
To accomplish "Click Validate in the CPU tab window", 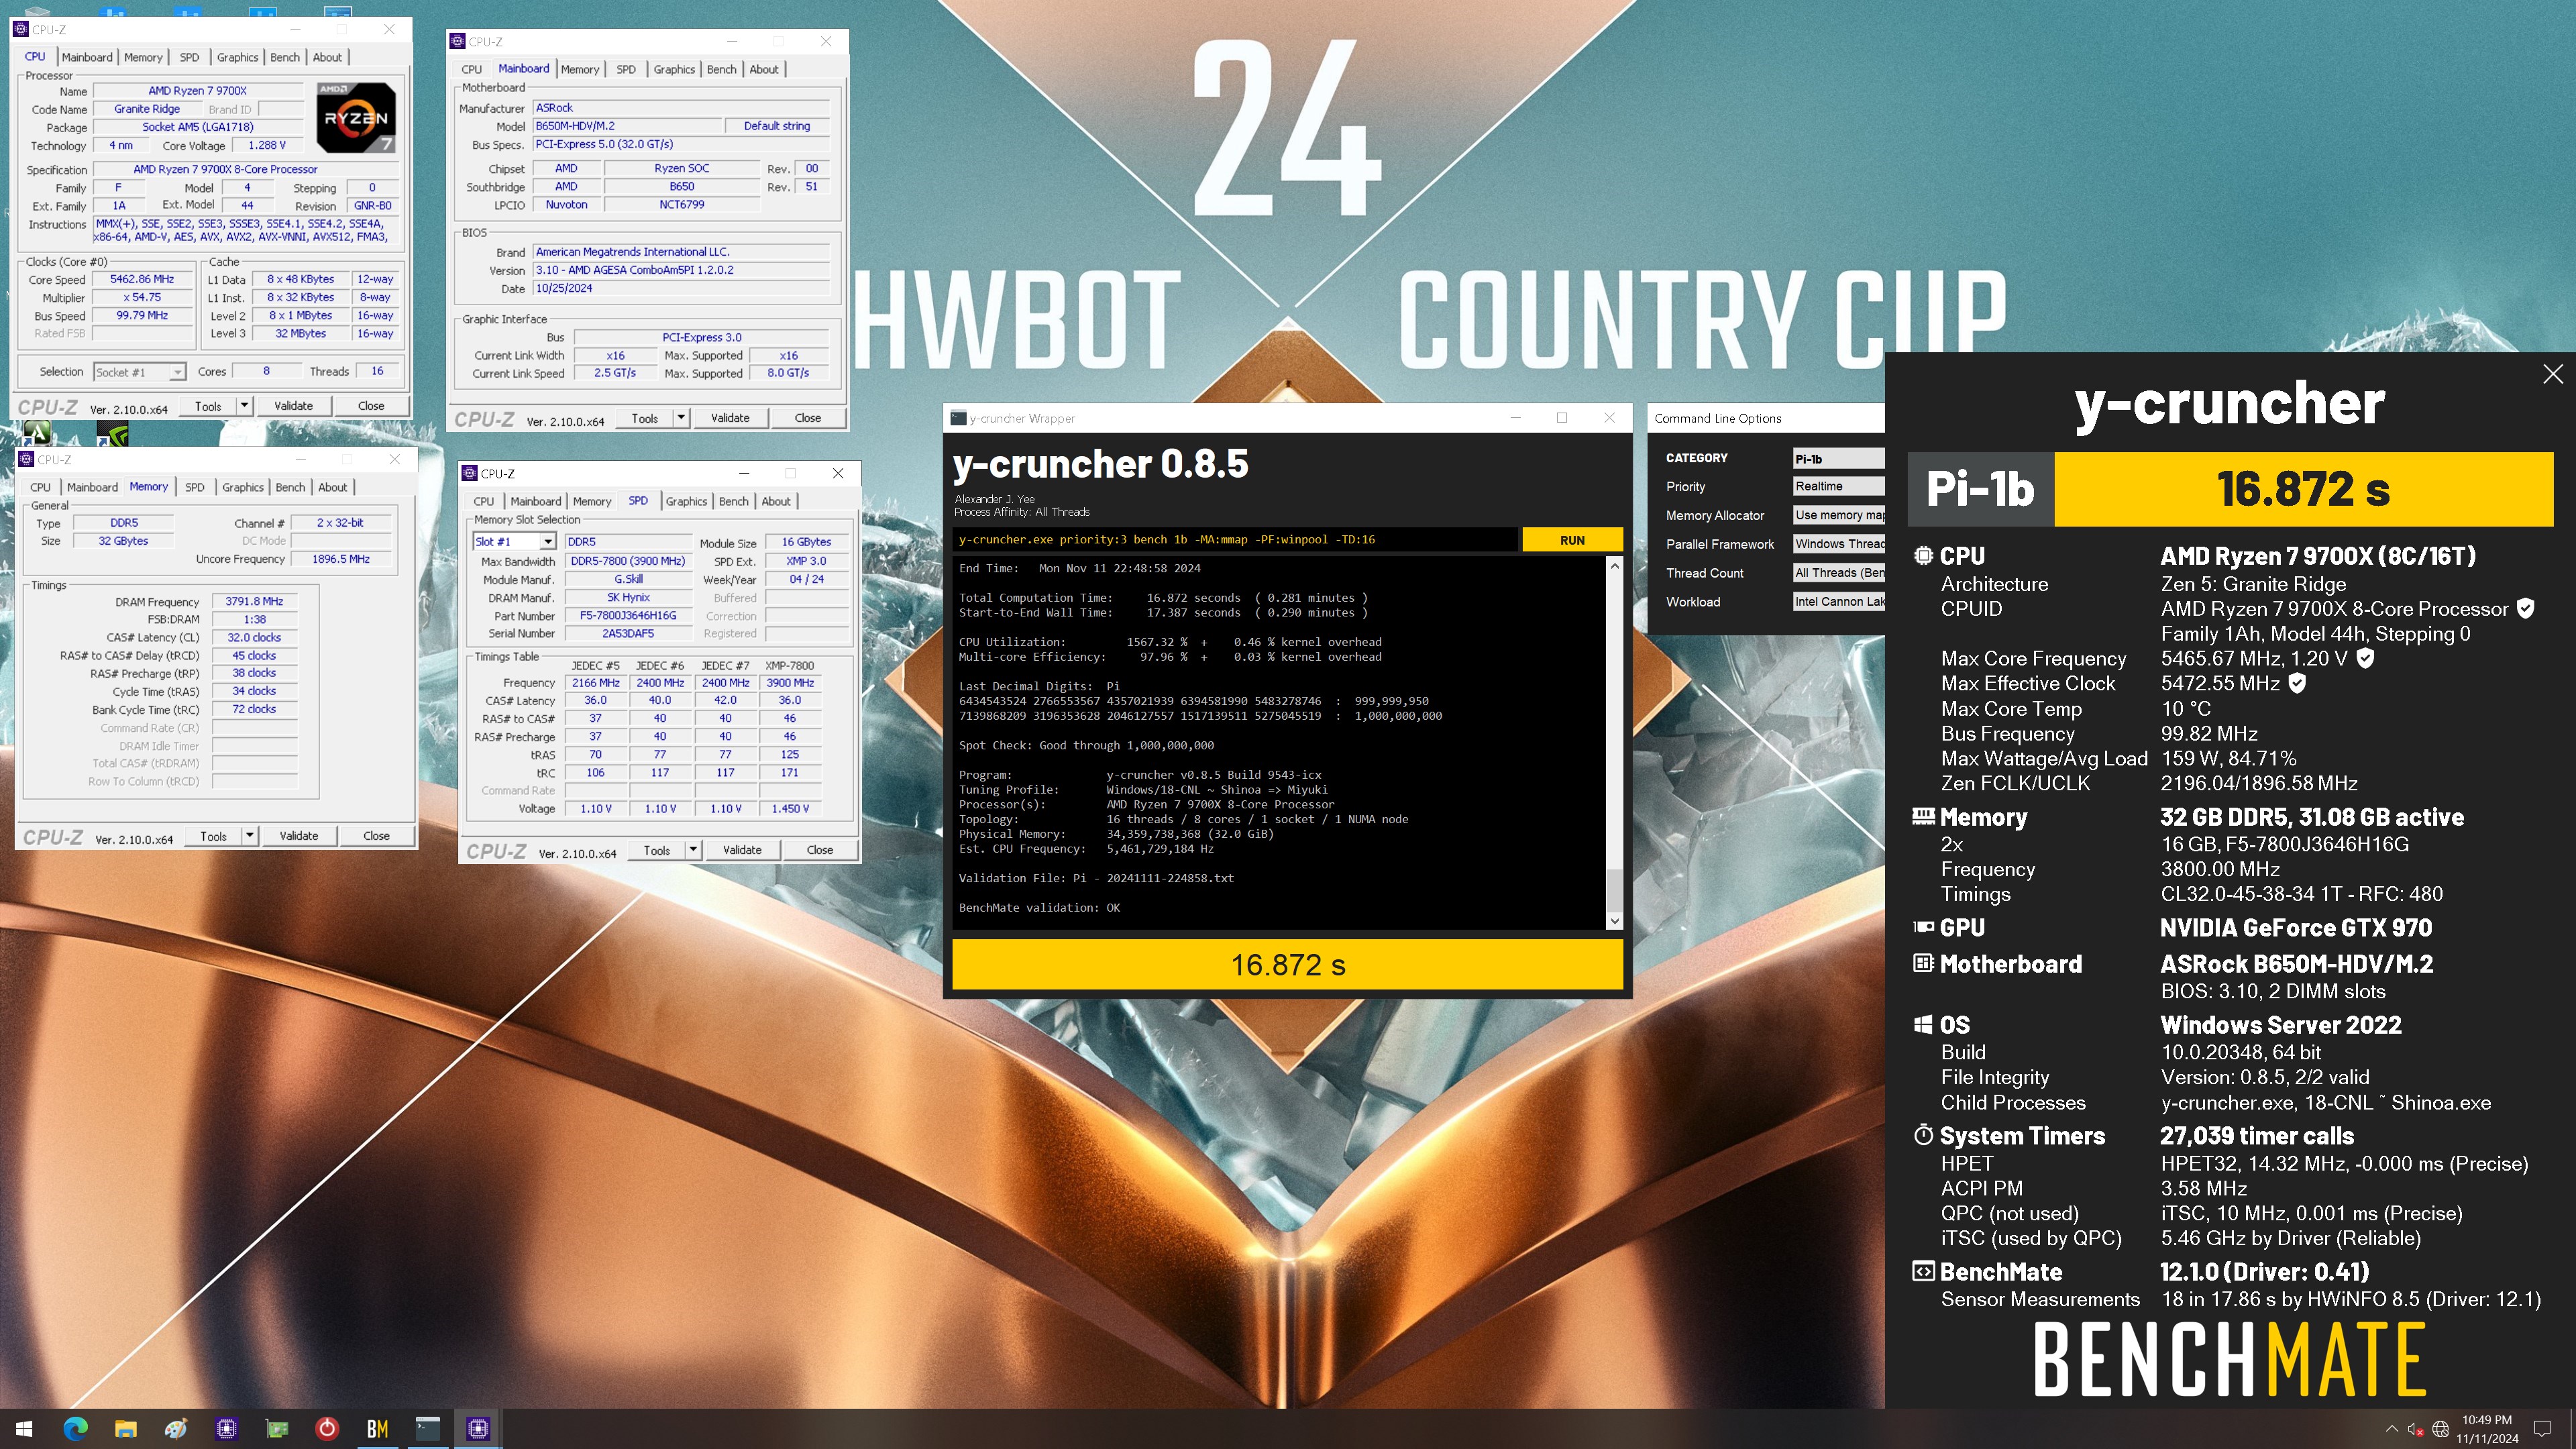I will pyautogui.click(x=293, y=406).
